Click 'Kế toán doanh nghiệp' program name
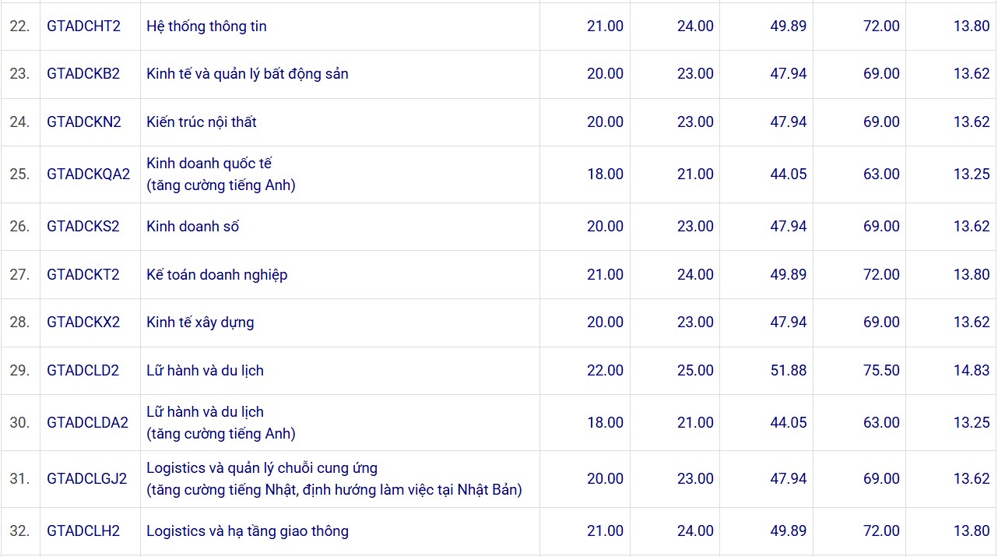 coord(216,275)
